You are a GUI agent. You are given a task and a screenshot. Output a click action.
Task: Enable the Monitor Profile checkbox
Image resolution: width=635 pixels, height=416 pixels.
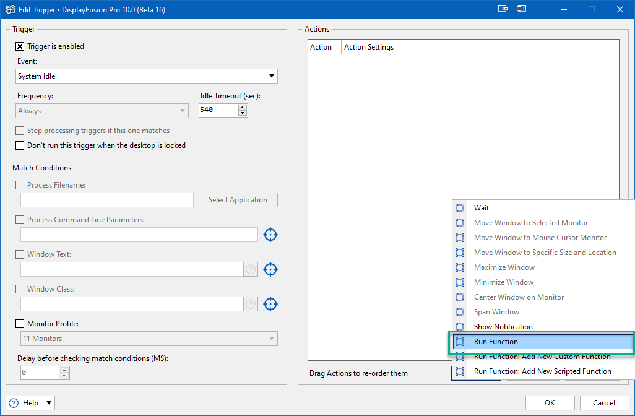19,324
